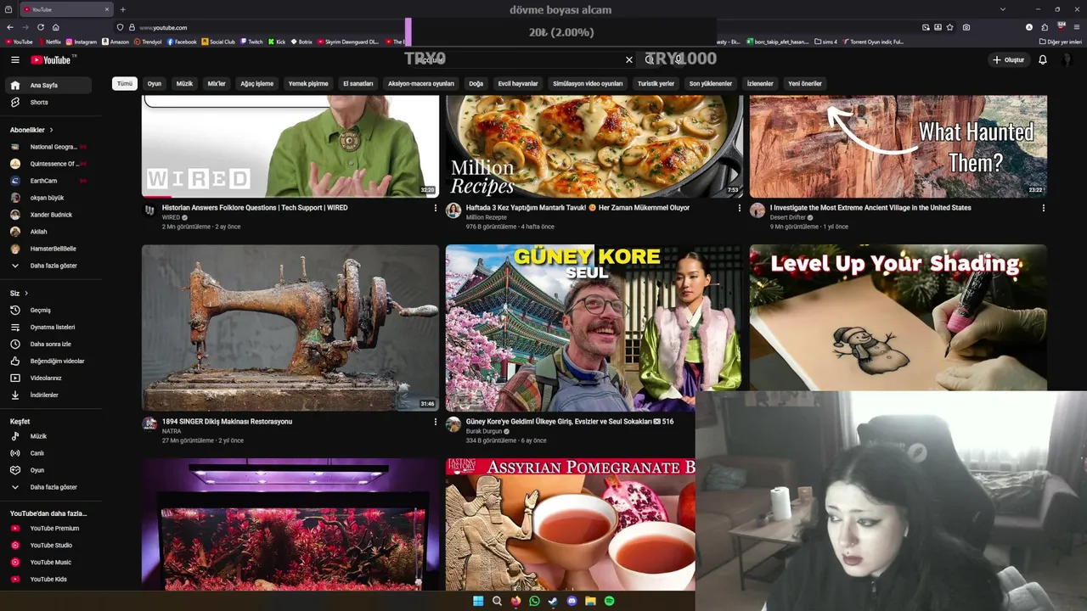Open İndirilenler downloads
This screenshot has height=611, width=1087.
[x=47, y=395]
